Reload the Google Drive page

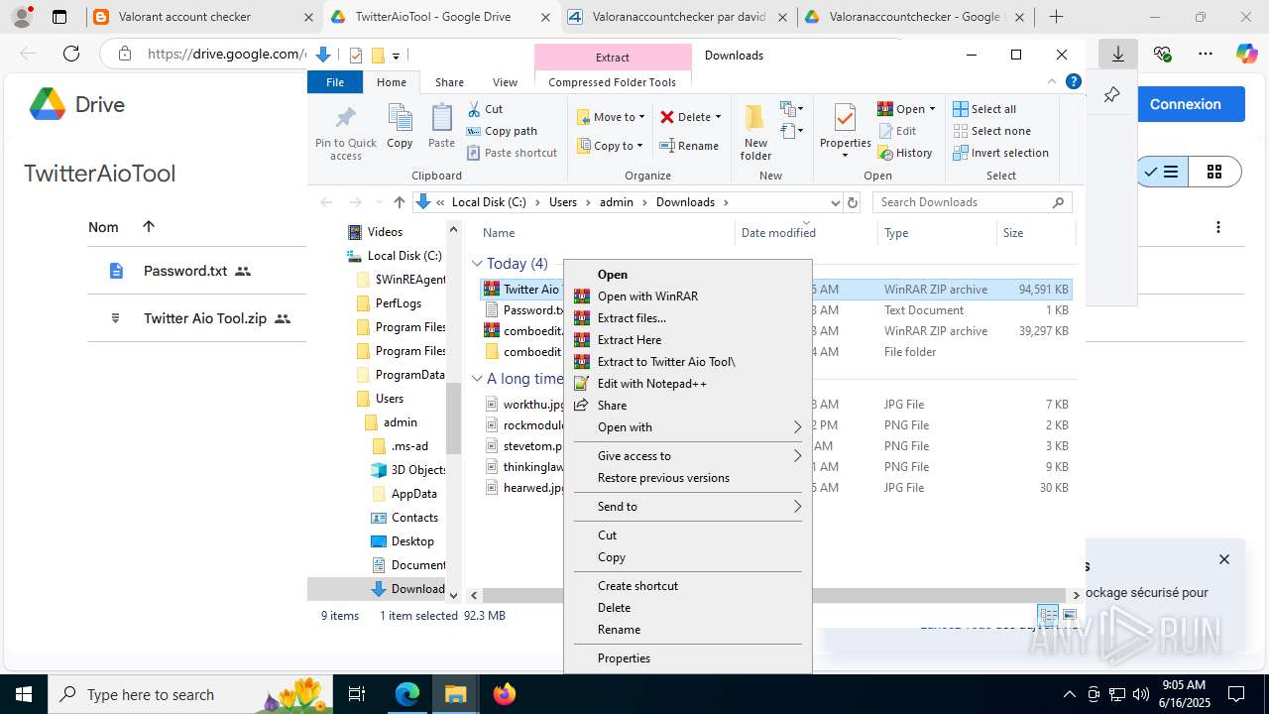click(x=71, y=54)
